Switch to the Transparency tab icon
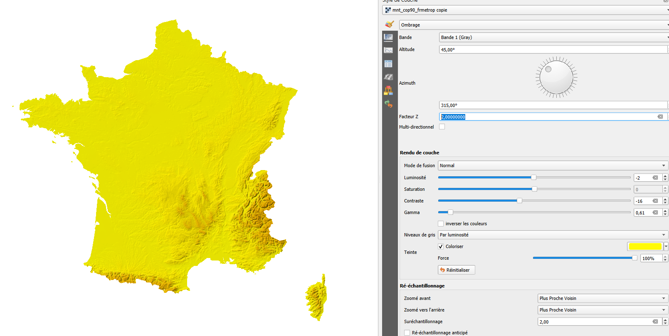The height and width of the screenshot is (336, 669). (x=388, y=37)
